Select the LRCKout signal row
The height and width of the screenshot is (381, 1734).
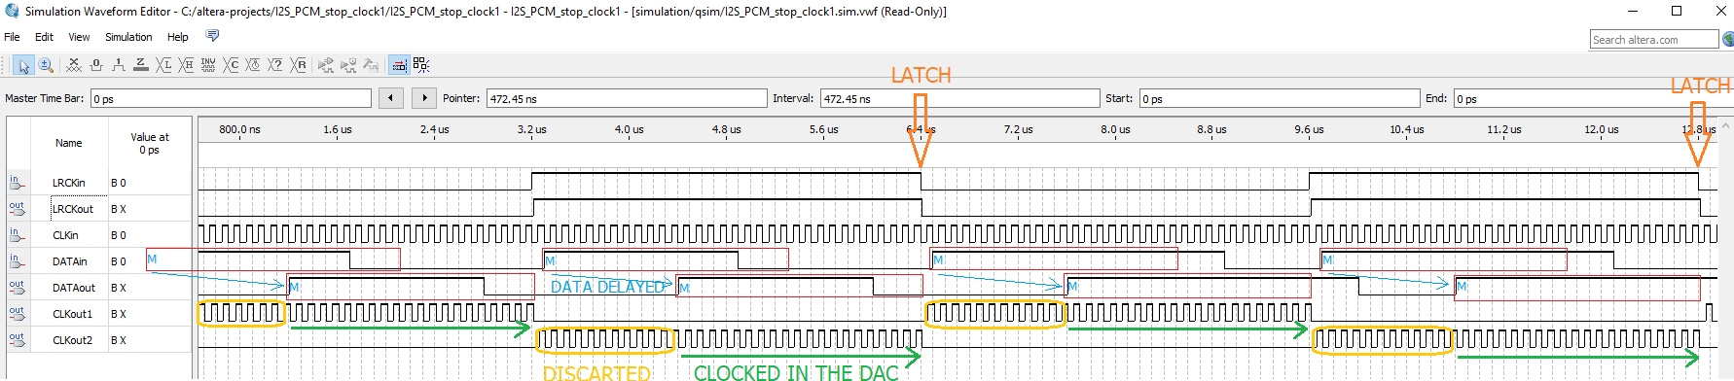[99, 209]
